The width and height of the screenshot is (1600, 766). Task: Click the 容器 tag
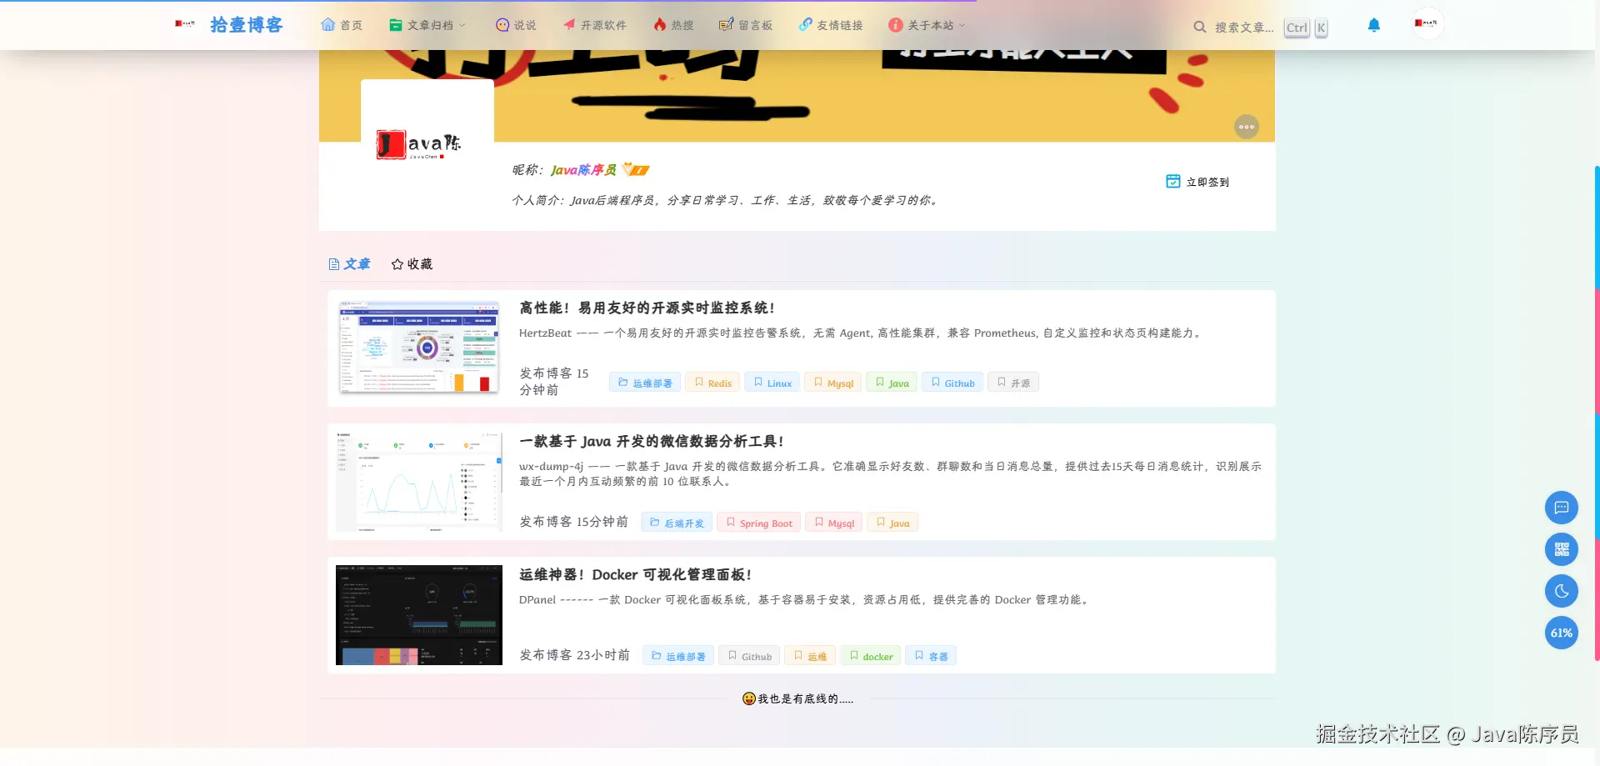[931, 656]
